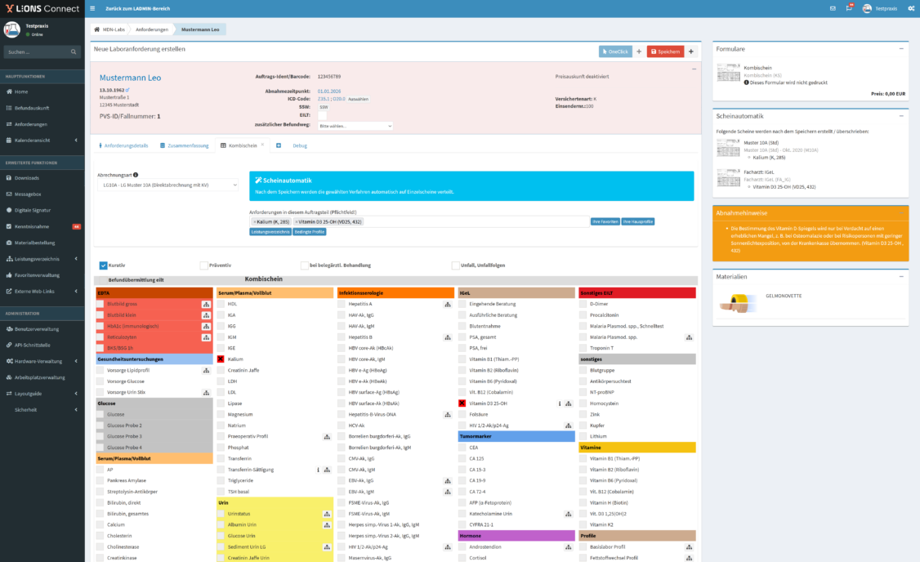
Task: Click the info icon beside Abrechnungsart
Action: pos(136,175)
